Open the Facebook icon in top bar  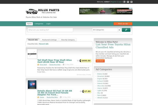pos(128,2)
